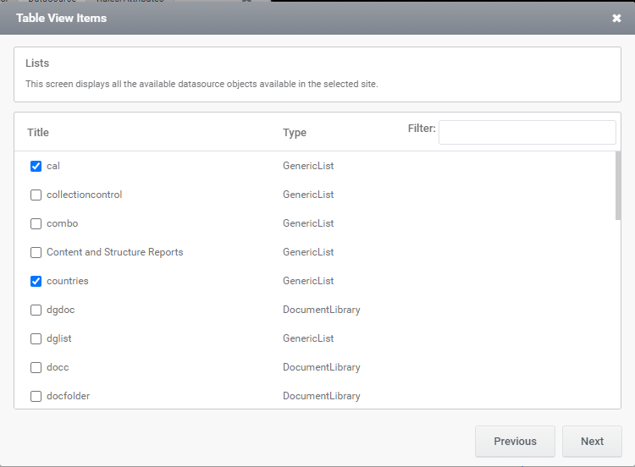Click the 'docc' title text
The image size is (635, 467).
pos(58,367)
